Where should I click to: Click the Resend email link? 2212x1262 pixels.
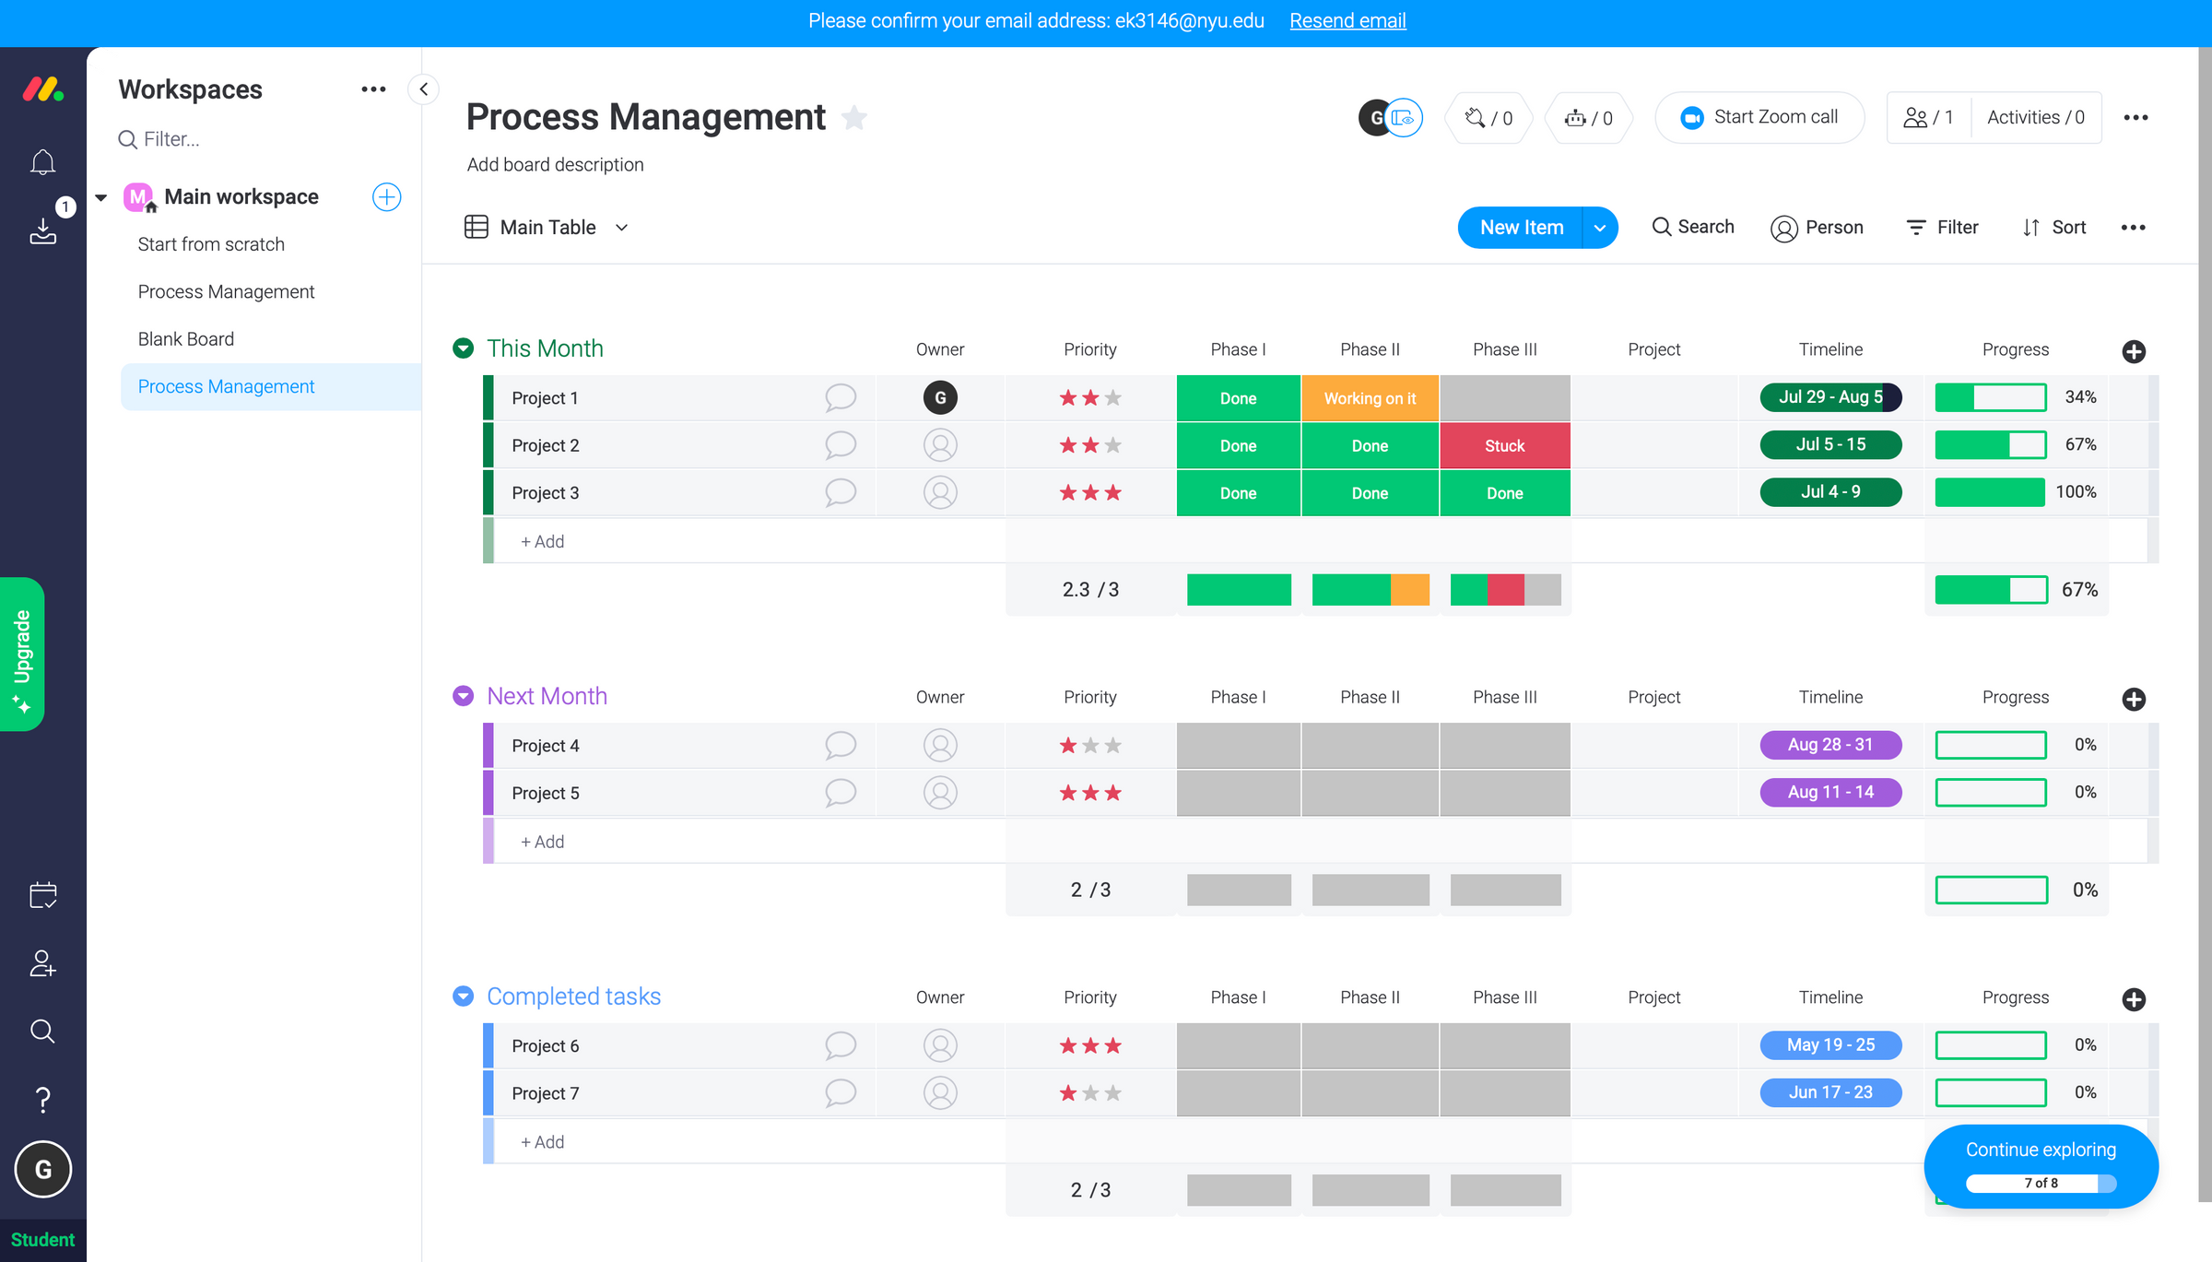(x=1347, y=20)
